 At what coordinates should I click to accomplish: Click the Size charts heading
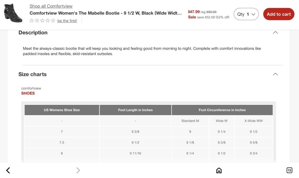33,74
